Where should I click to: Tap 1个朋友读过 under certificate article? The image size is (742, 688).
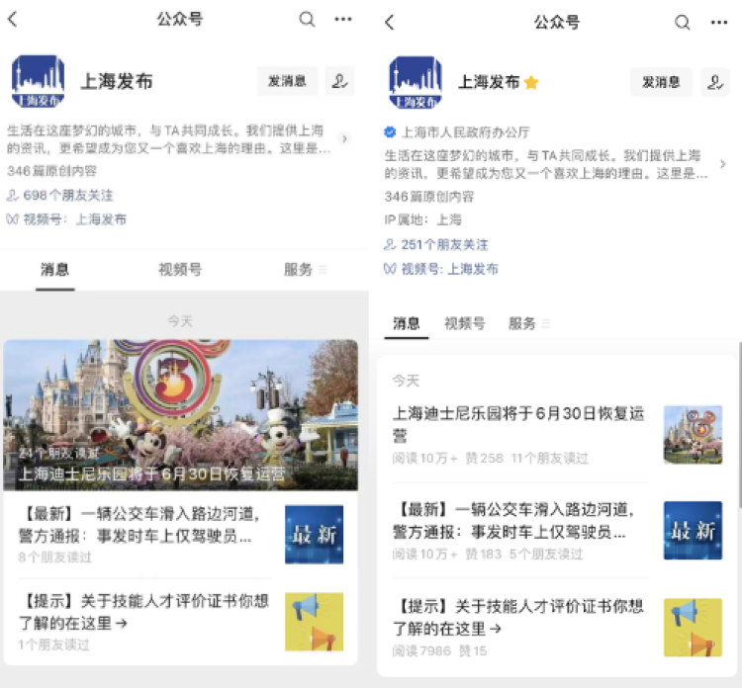(x=54, y=645)
